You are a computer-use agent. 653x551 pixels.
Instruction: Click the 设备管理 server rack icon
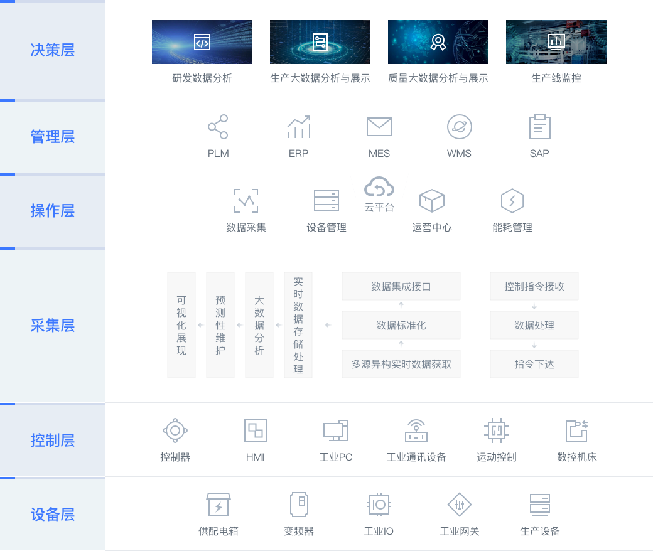tap(326, 201)
